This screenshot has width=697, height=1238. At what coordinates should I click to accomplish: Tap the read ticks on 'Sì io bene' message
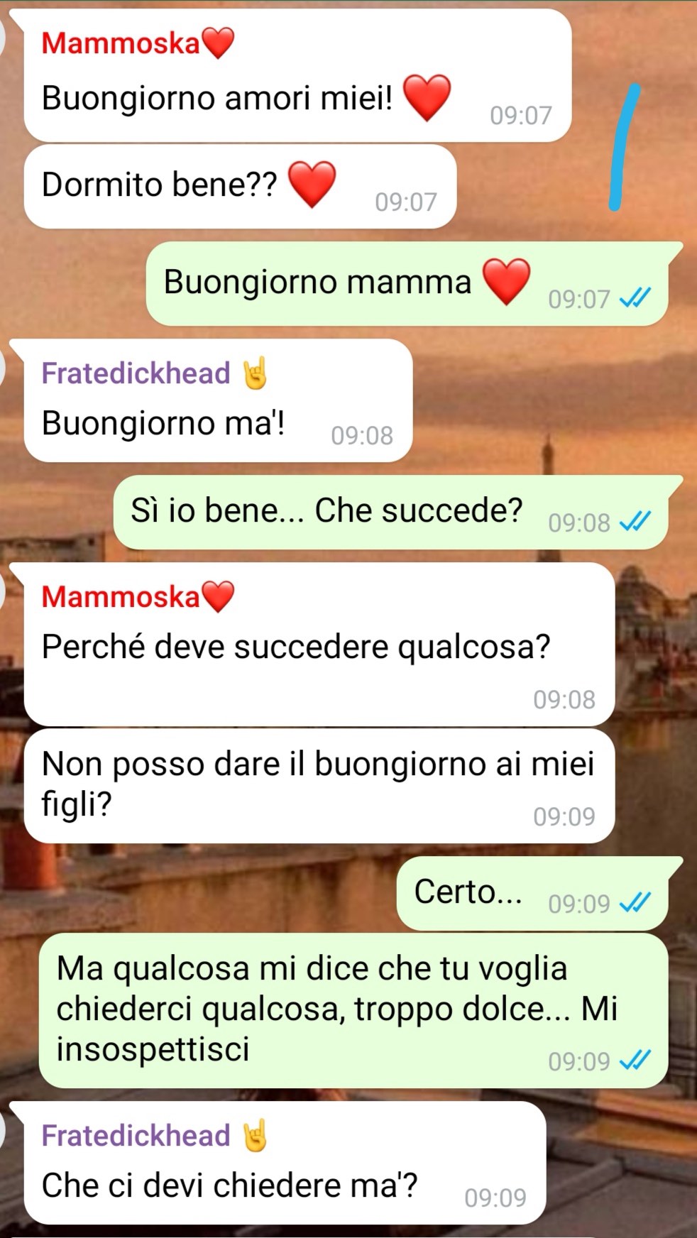click(635, 522)
